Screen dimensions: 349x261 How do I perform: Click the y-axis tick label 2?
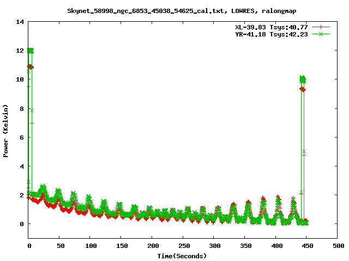[22, 195]
